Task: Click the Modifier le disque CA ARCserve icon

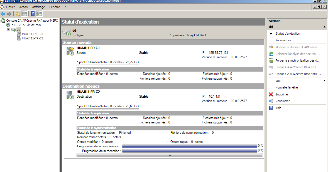Action: click(271, 47)
